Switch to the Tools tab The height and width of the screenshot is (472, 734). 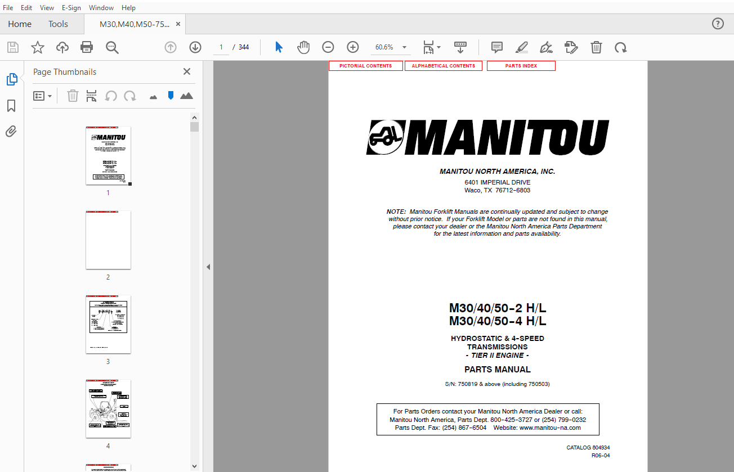(58, 24)
